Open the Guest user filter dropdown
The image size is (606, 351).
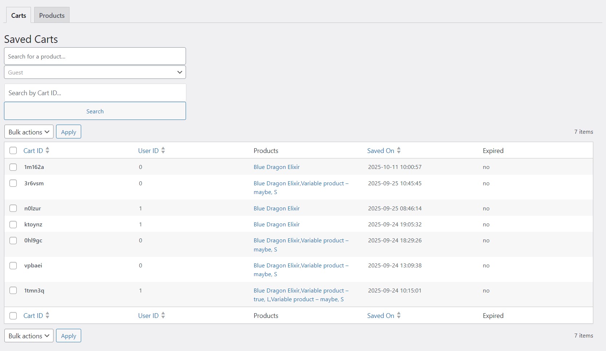tap(95, 72)
